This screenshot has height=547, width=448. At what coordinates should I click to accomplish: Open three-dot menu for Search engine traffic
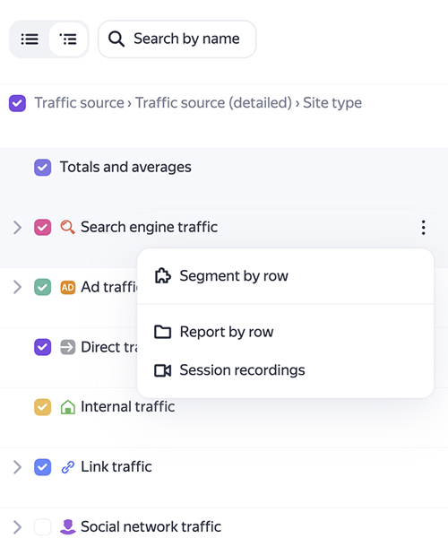(x=423, y=228)
